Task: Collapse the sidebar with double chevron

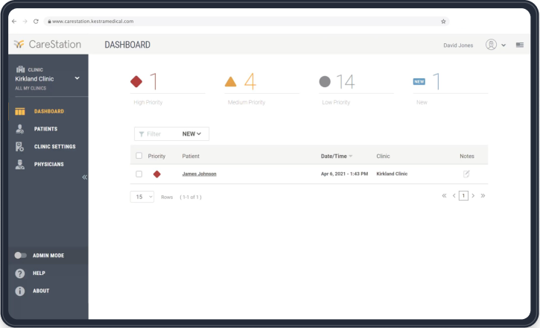Action: (84, 177)
